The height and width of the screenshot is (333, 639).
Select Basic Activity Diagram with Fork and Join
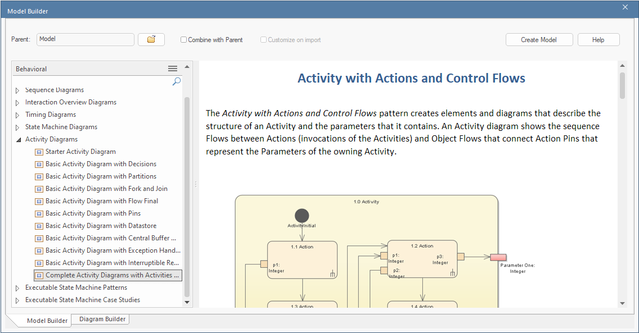point(106,189)
